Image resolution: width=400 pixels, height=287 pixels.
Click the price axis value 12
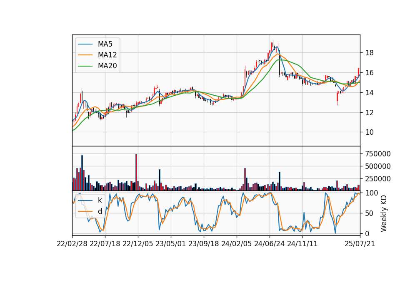(370, 113)
